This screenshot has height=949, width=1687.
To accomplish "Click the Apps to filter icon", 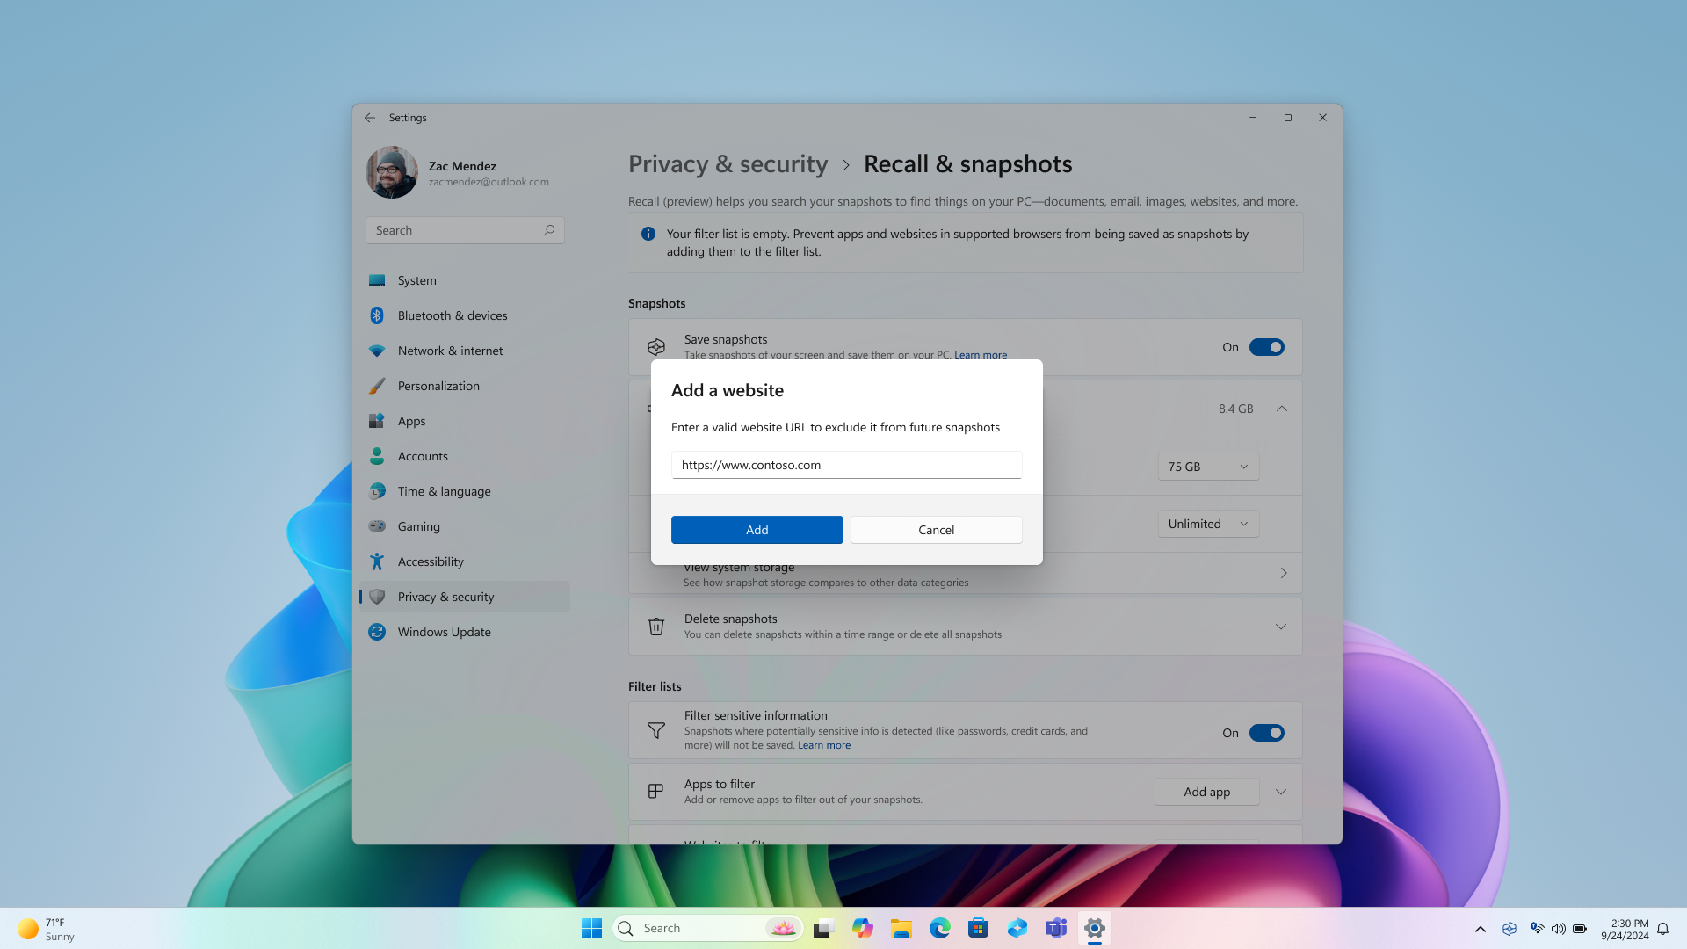I will pyautogui.click(x=655, y=792).
